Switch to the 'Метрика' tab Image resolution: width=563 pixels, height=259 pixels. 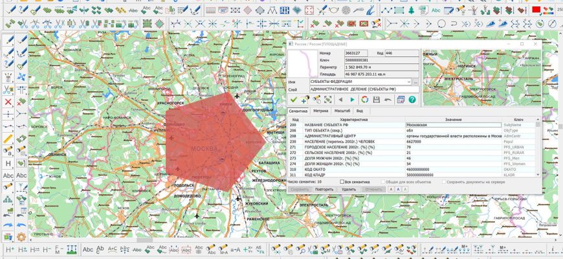coord(322,111)
